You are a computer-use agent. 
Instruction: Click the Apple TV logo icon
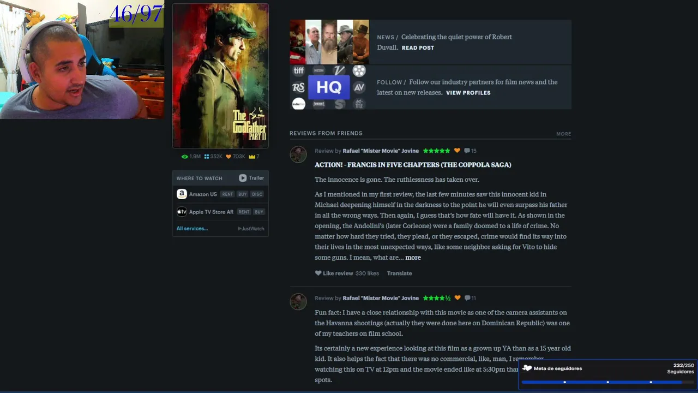point(182,212)
